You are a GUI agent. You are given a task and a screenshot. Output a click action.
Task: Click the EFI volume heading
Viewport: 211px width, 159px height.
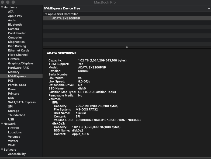coord(55,102)
